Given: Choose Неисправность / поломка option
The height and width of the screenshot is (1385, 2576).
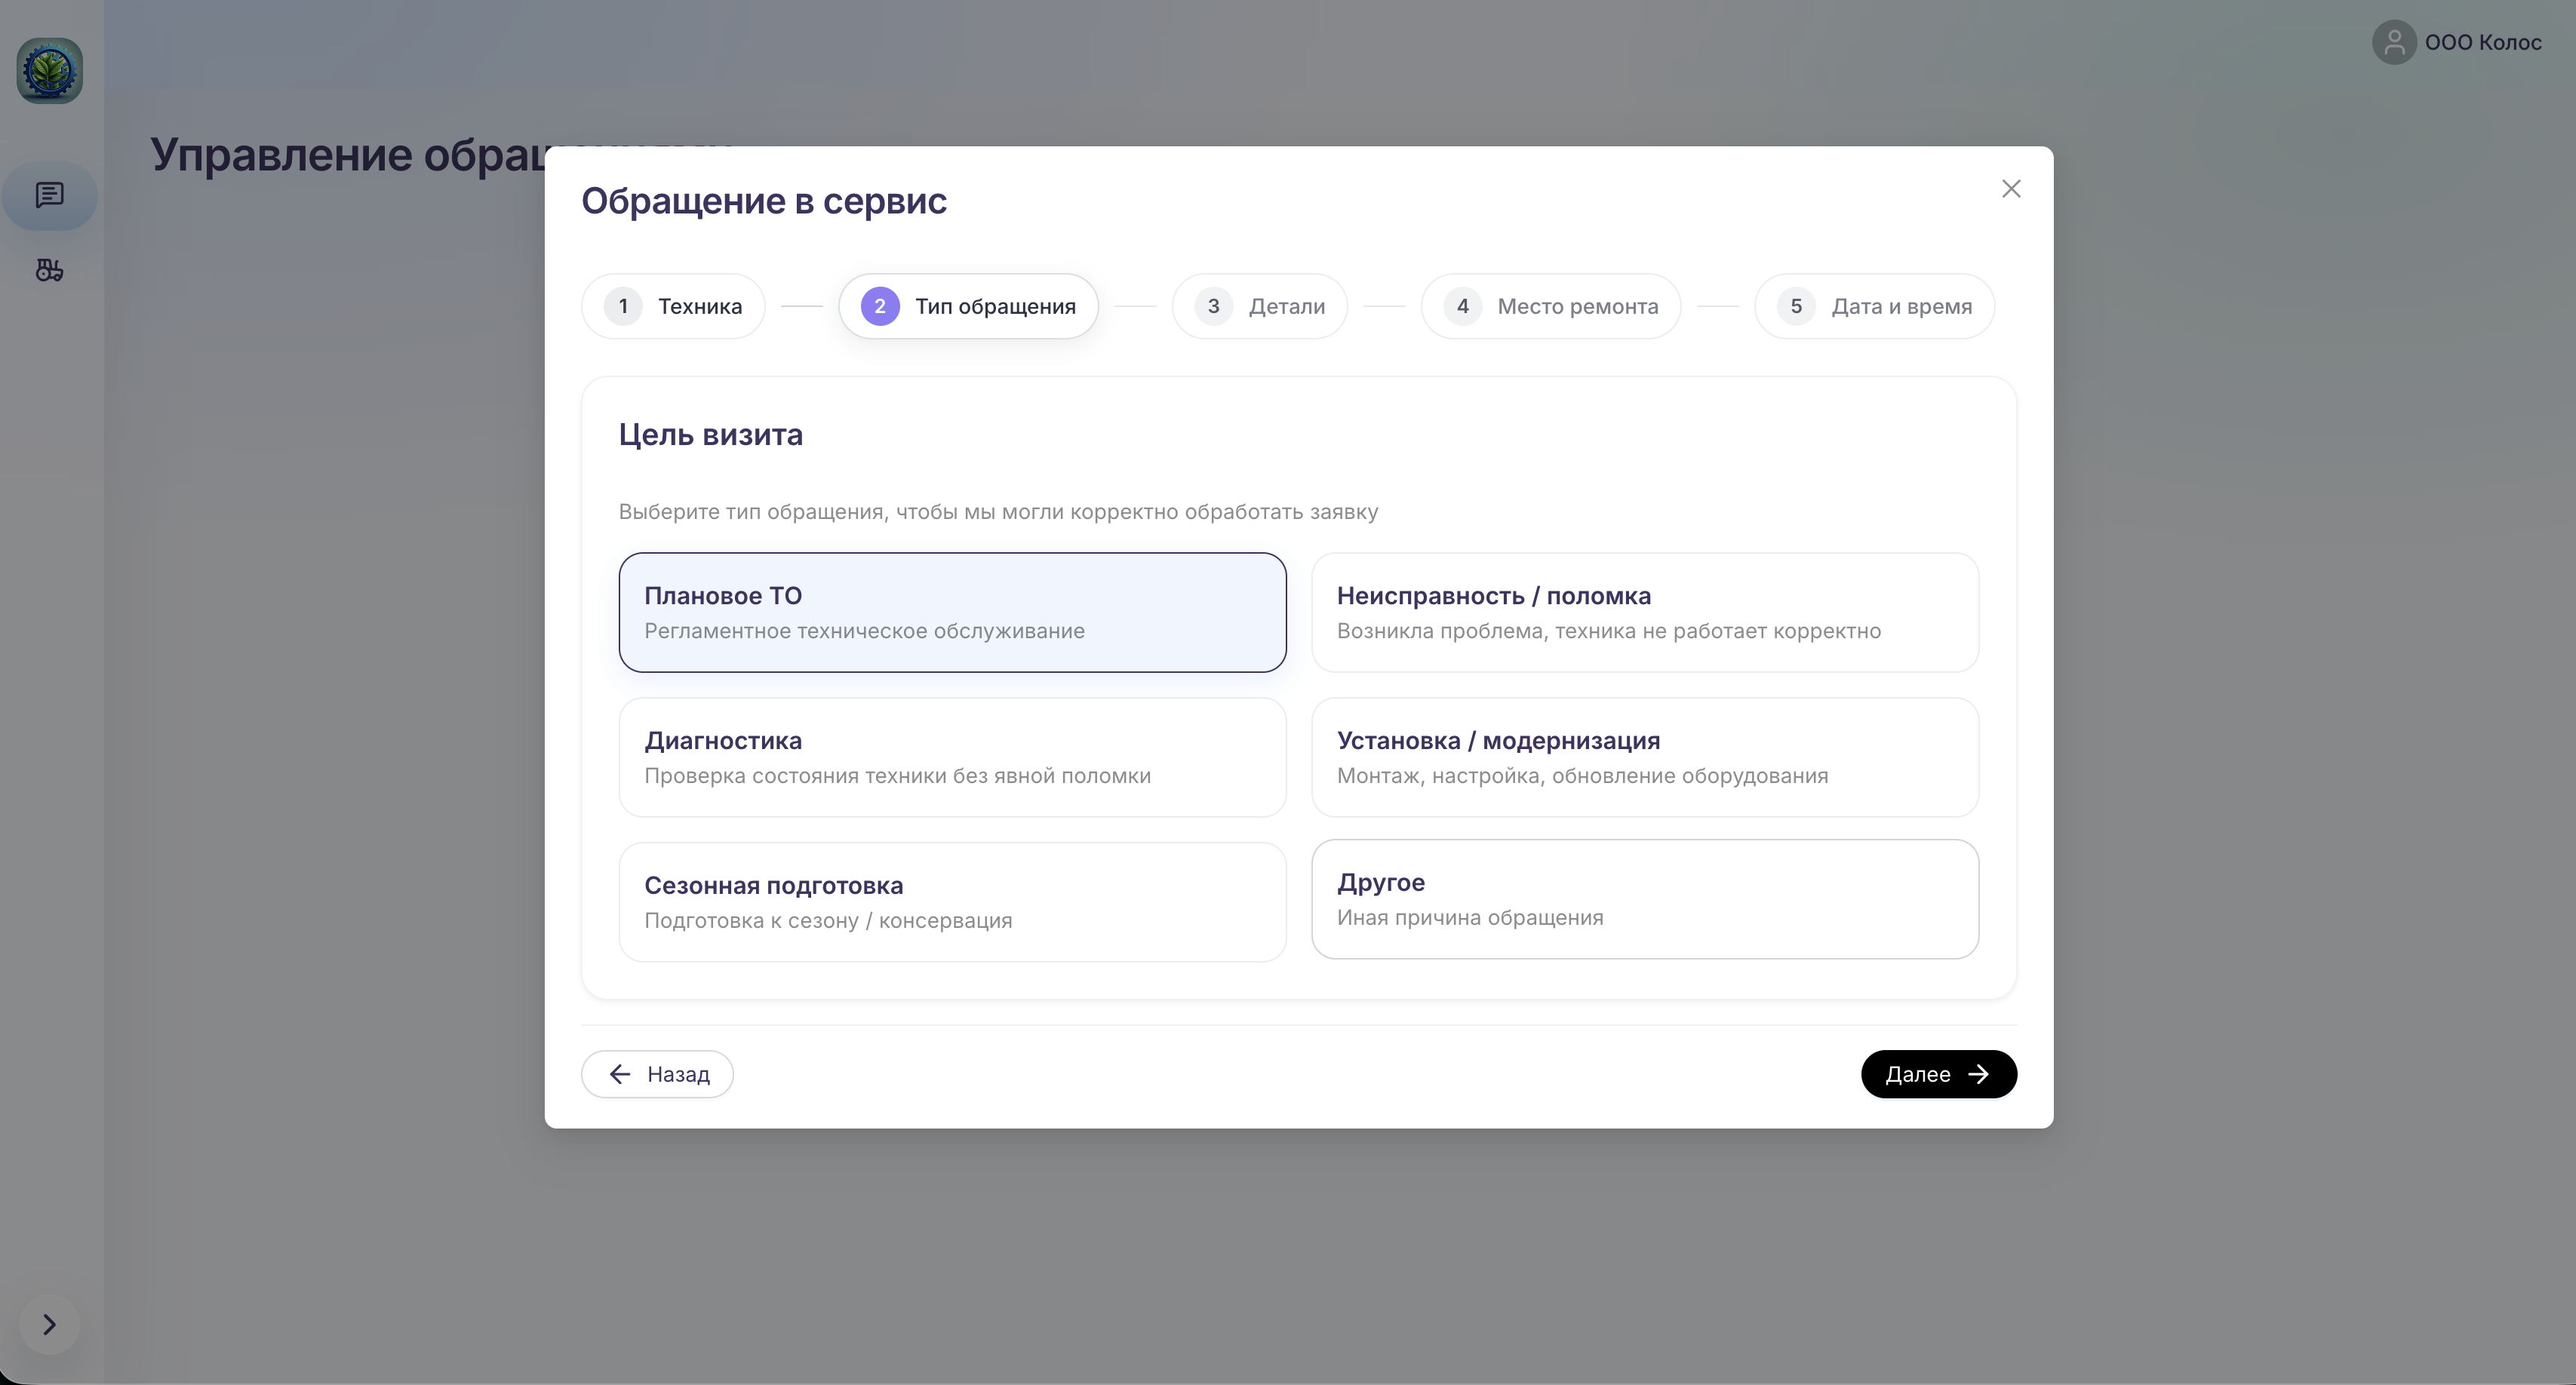Looking at the screenshot, I should (1644, 612).
